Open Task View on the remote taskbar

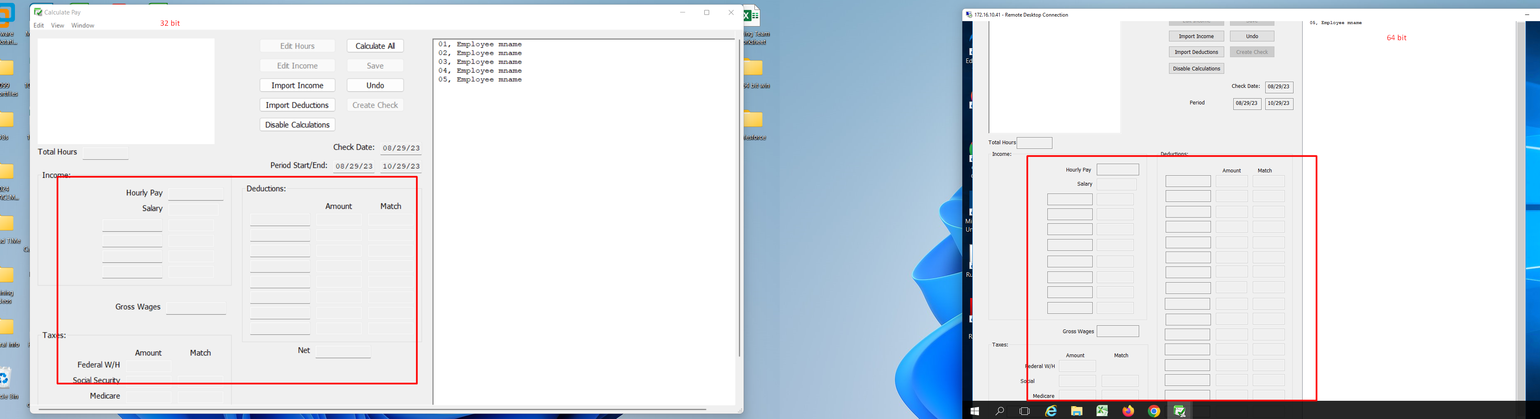click(x=1025, y=411)
